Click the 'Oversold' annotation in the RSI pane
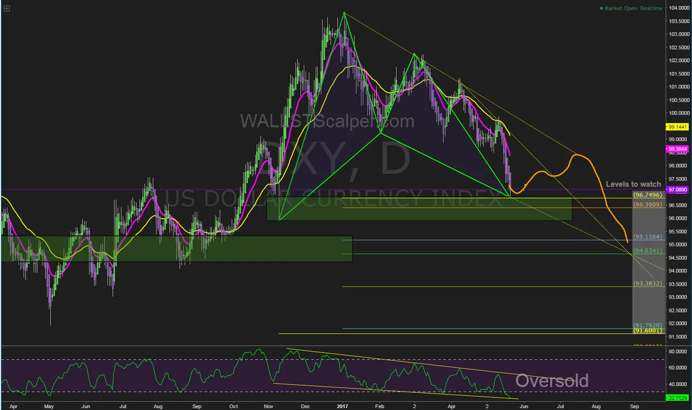 click(x=551, y=381)
